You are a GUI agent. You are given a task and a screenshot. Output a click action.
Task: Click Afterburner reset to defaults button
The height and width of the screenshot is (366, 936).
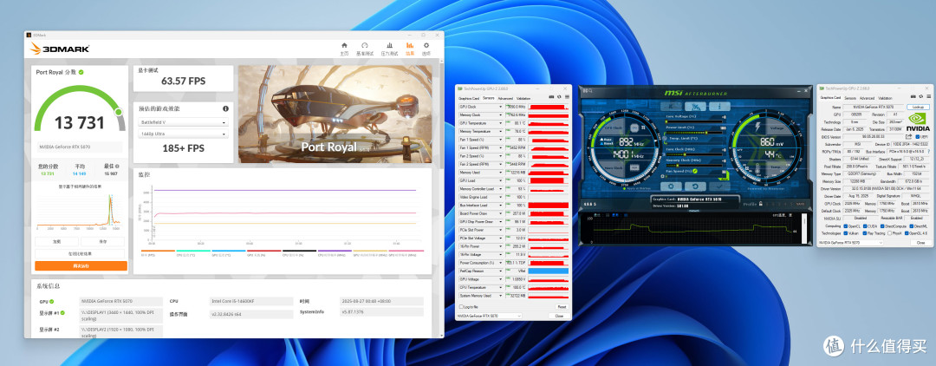click(x=695, y=186)
